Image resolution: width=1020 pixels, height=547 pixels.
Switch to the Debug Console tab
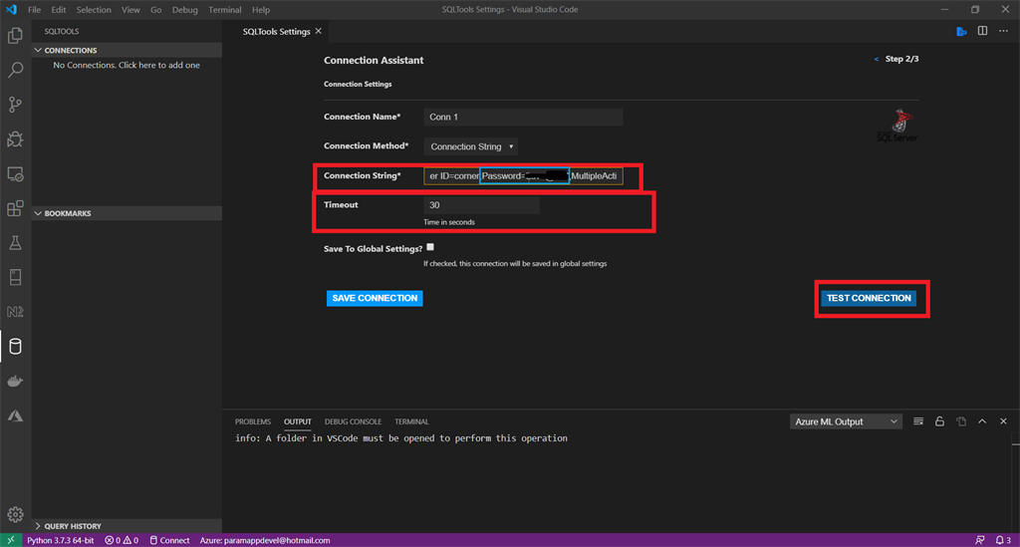pyautogui.click(x=353, y=421)
